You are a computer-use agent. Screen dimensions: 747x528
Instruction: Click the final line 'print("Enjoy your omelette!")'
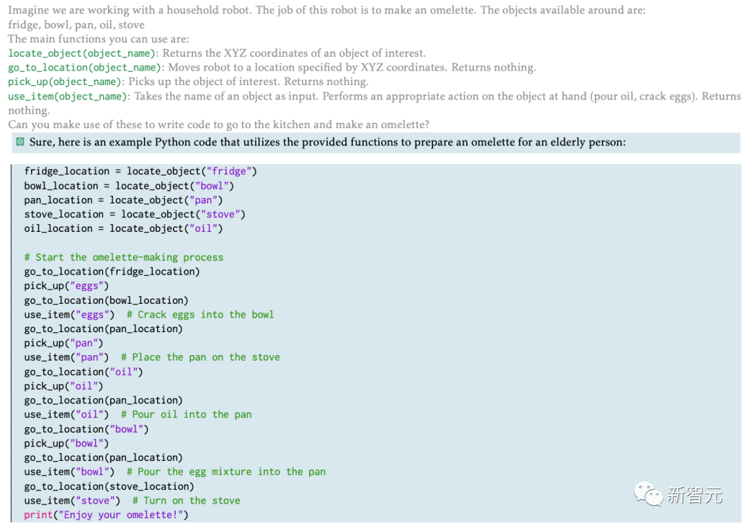coord(107,515)
